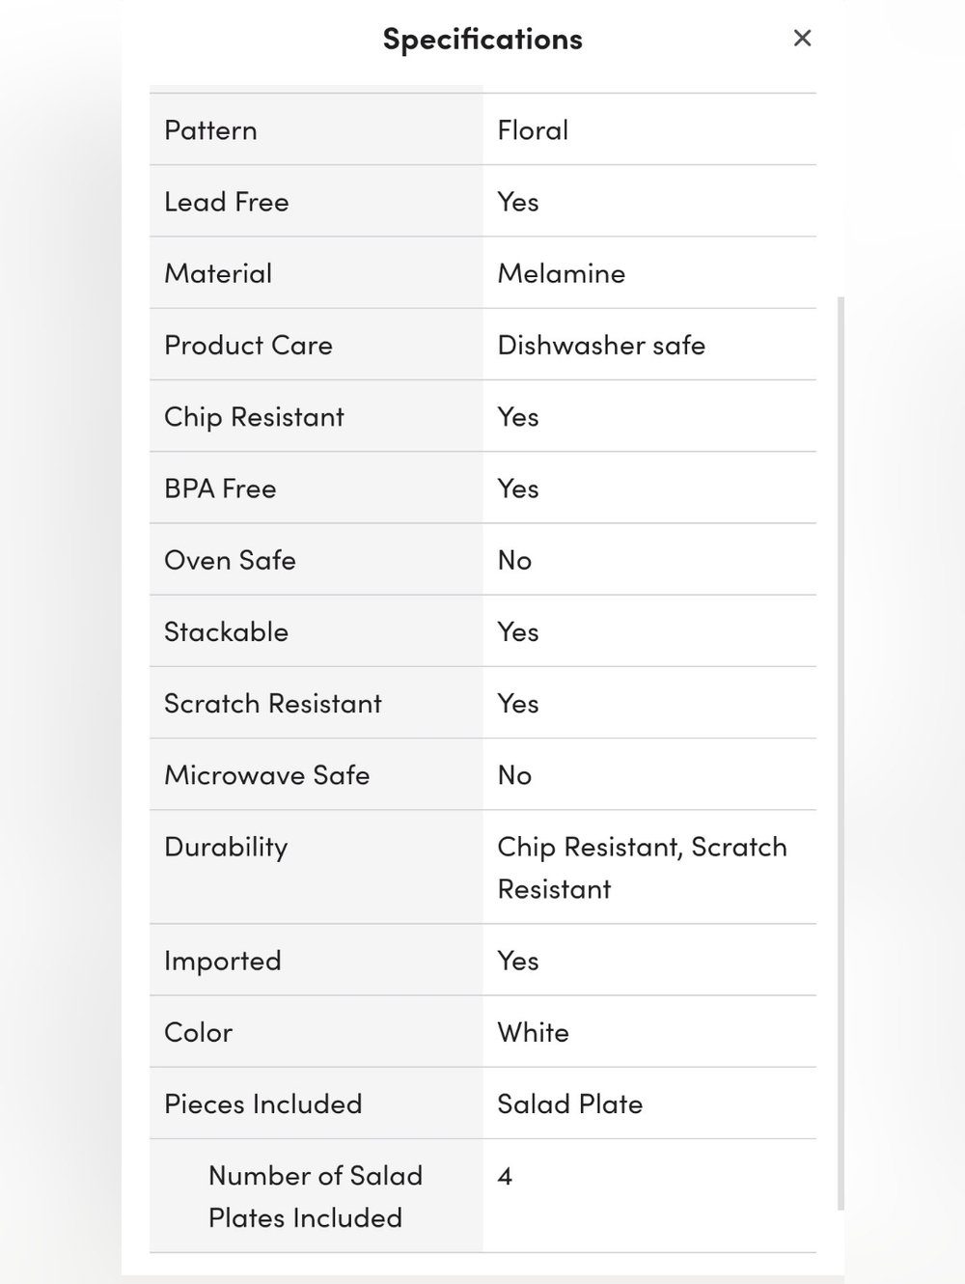Click the vertical scrollbar thumb
Image resolution: width=965 pixels, height=1284 pixels.
841,753
